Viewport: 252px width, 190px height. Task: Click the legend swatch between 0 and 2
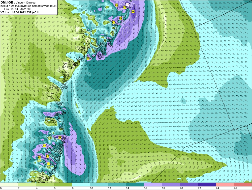[x=9, y=184]
